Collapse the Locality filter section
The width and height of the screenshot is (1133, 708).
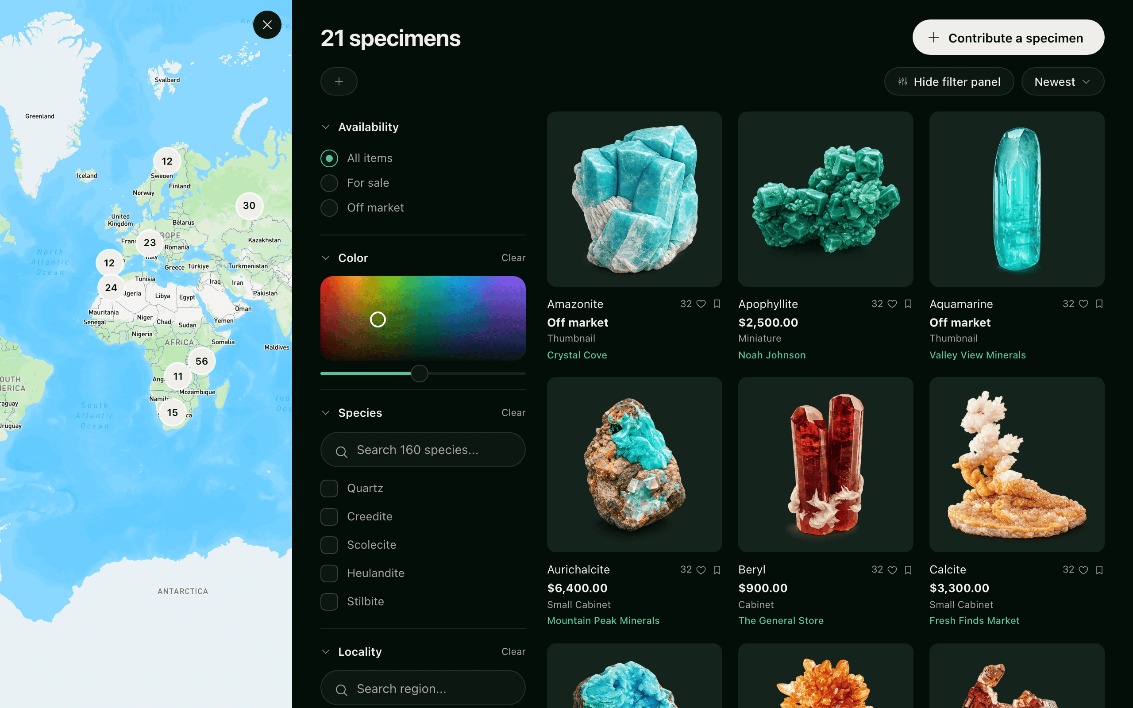[x=326, y=652]
